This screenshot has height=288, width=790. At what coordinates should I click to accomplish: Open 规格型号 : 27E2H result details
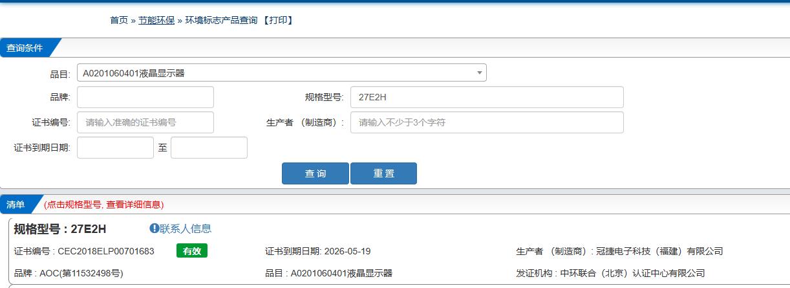[60, 228]
